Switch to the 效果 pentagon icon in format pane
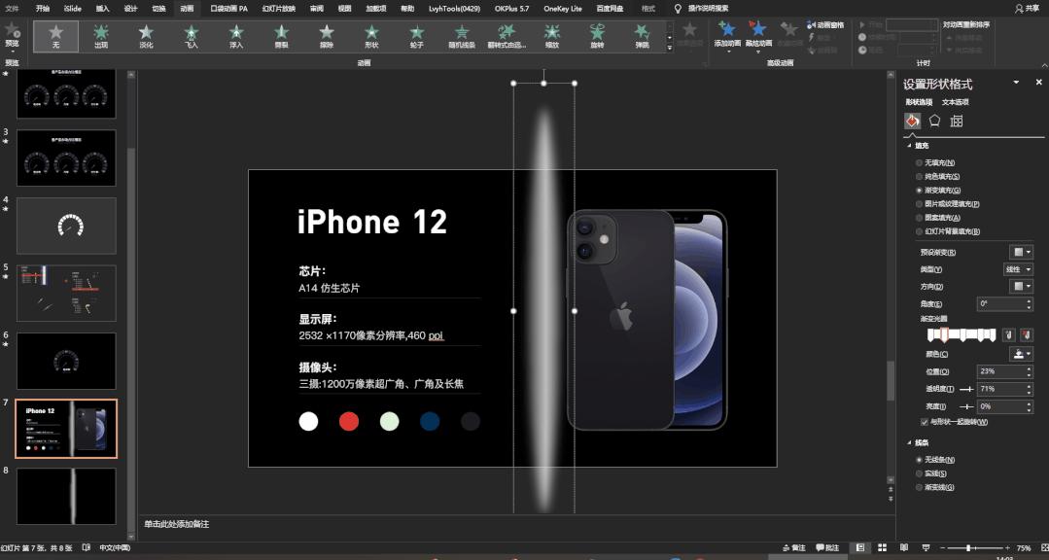 click(933, 120)
